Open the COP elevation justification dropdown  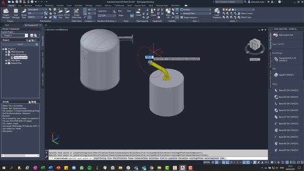click(x=106, y=16)
